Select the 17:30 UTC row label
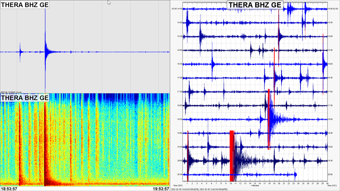The height and width of the screenshot is (191, 340). pos(330,106)
